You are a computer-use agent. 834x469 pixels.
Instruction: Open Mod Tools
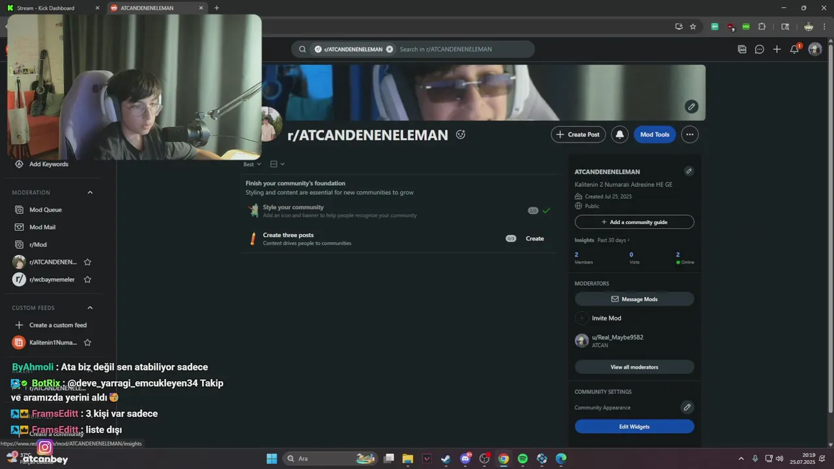pos(655,134)
